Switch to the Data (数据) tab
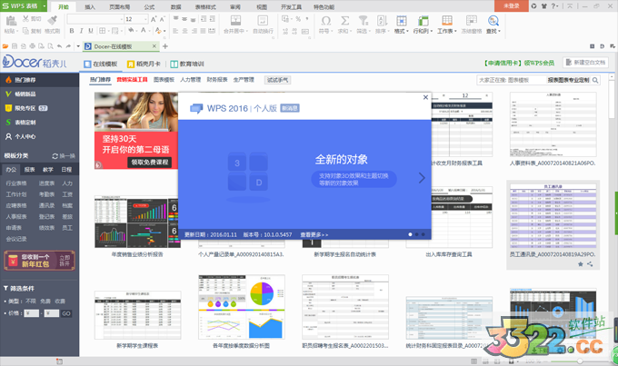Screen dimensions: 618x366 [175, 7]
